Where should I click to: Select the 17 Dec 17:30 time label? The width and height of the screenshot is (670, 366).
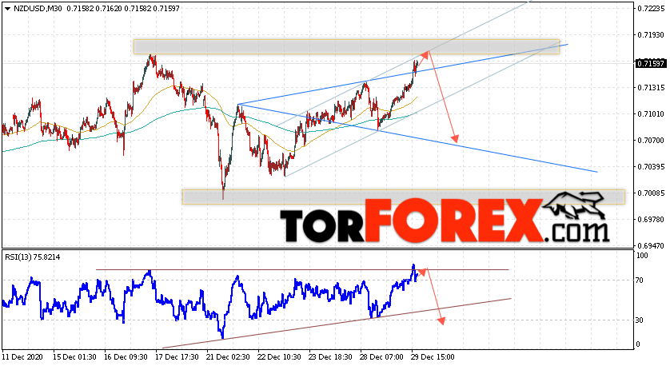pos(177,356)
